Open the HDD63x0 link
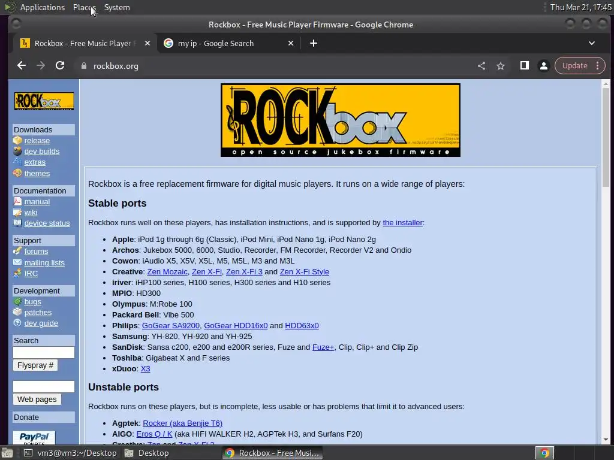 302,325
